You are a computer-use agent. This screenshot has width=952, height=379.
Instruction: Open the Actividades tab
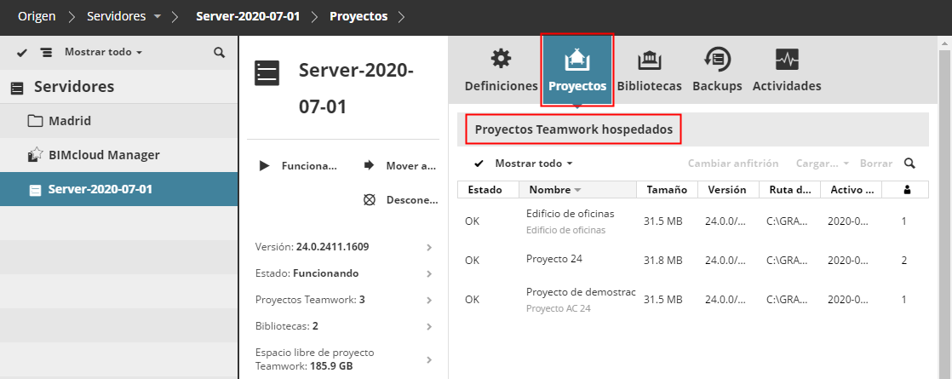[x=787, y=70]
